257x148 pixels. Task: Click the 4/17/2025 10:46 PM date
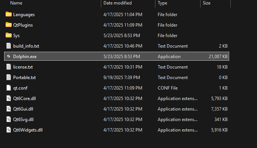tap(123, 46)
